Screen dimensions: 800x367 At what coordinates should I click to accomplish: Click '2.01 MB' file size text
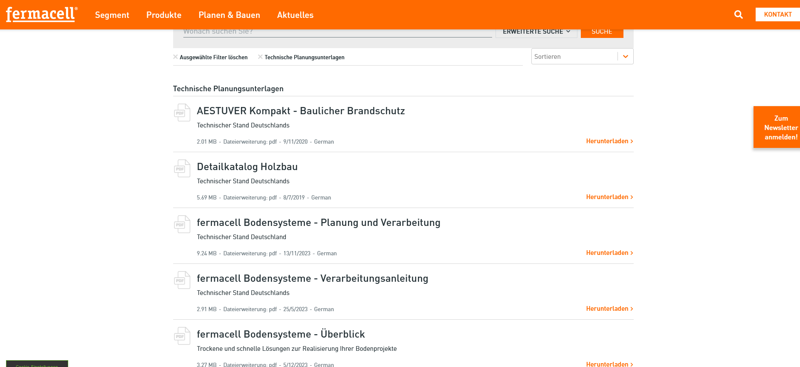click(207, 142)
